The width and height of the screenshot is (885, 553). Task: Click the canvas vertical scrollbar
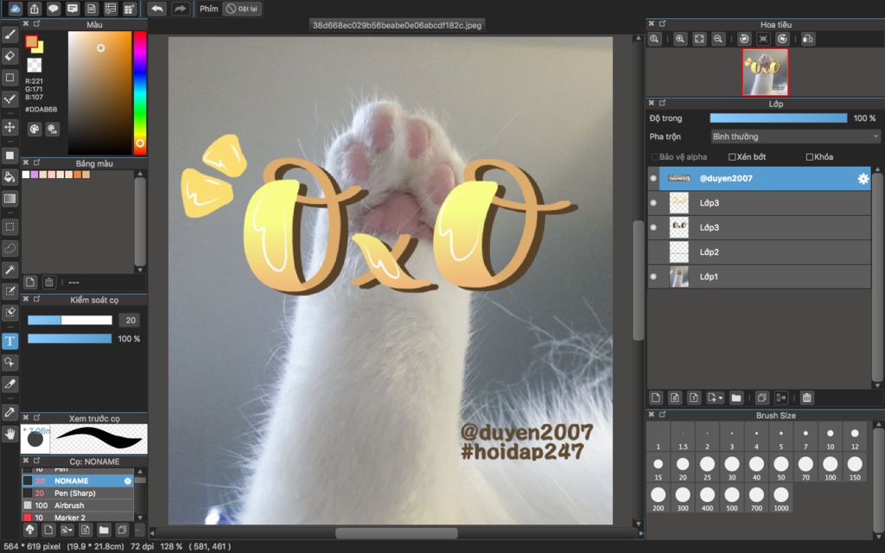coord(639,281)
